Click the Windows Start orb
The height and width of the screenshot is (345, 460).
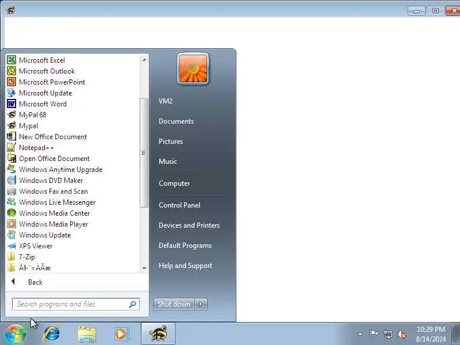point(16,334)
